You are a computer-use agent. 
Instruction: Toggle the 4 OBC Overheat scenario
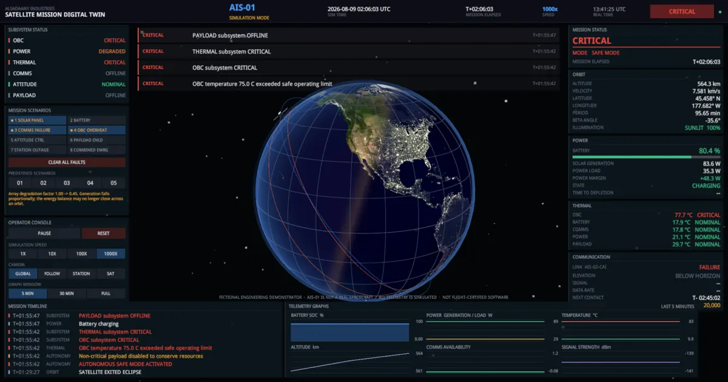(96, 130)
